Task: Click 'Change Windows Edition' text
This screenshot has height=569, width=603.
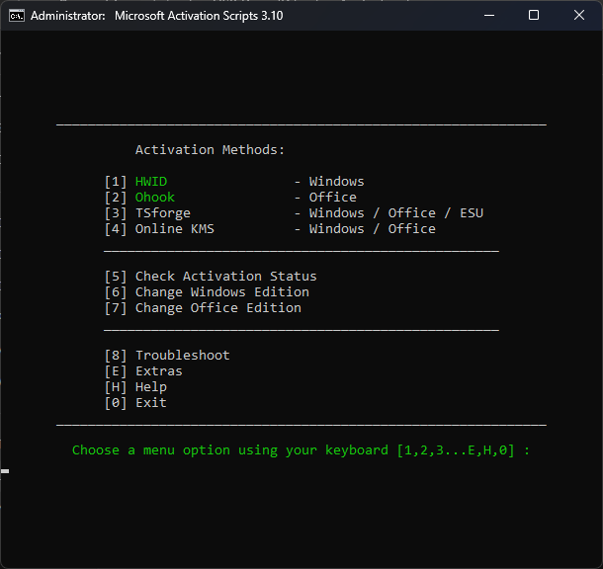Action: point(222,292)
